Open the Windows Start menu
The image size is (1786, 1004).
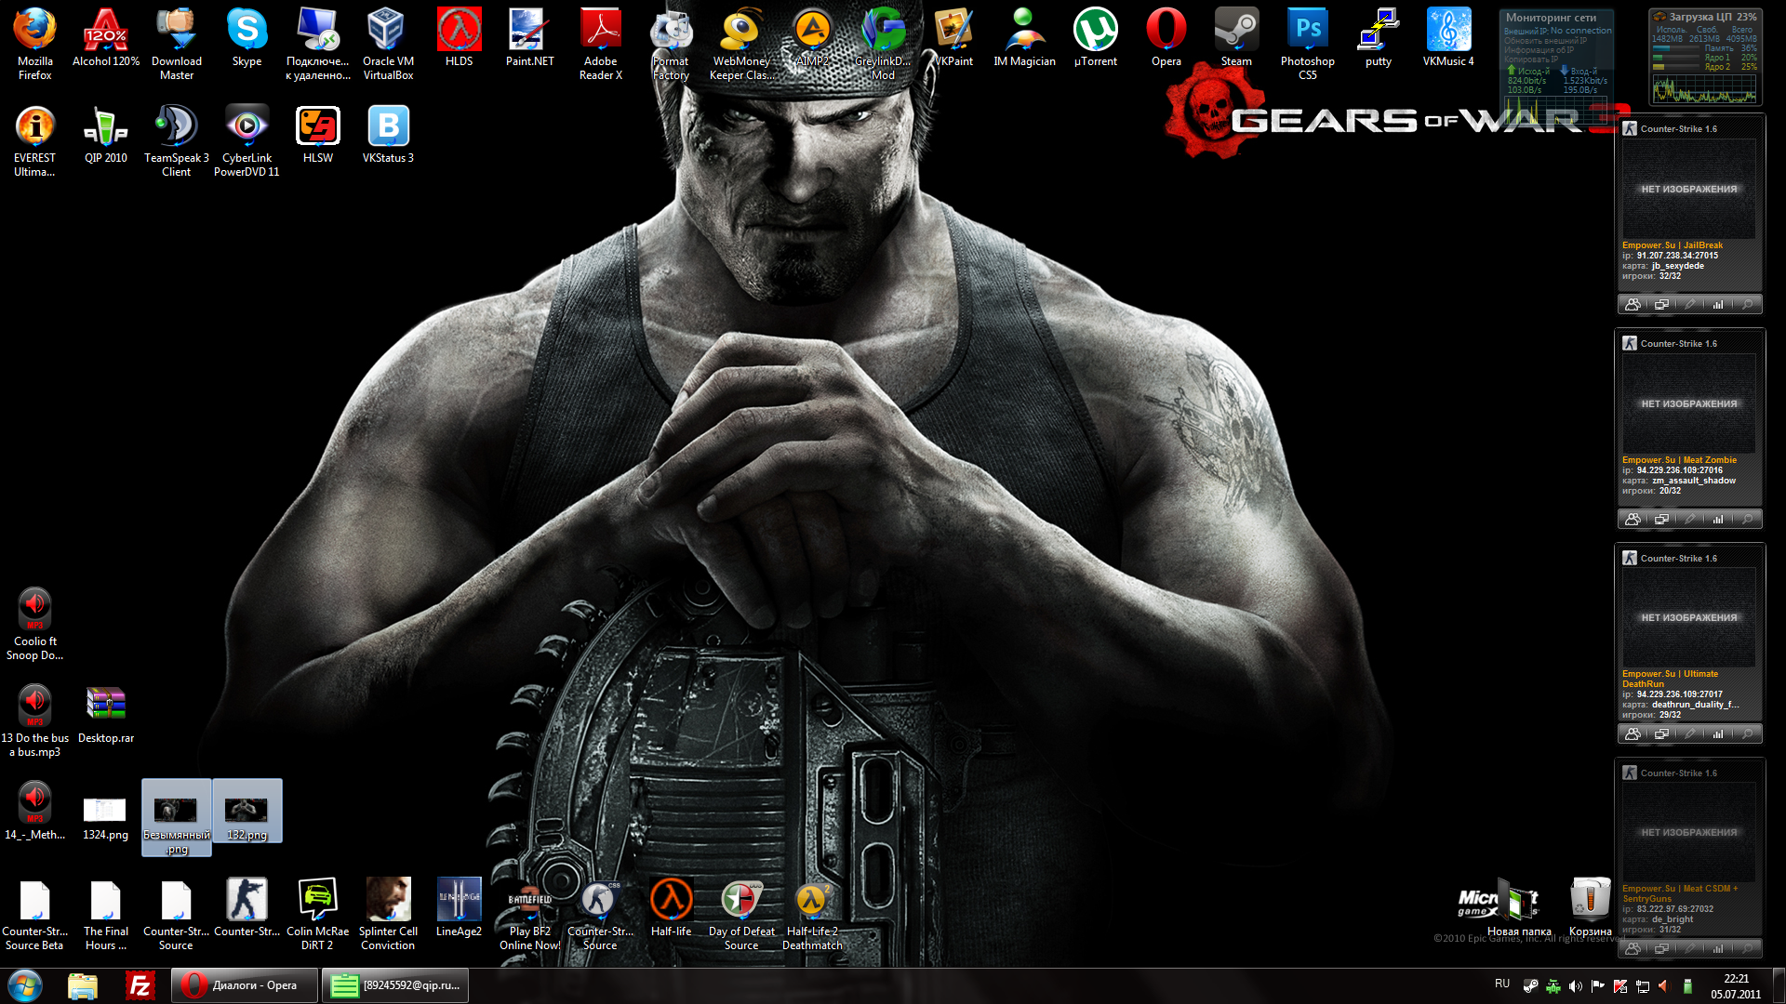coord(25,985)
